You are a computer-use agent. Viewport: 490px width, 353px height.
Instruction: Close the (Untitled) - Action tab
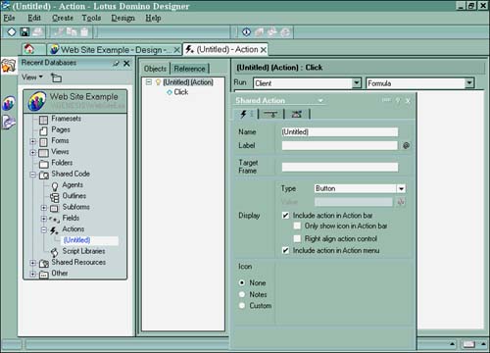click(264, 50)
